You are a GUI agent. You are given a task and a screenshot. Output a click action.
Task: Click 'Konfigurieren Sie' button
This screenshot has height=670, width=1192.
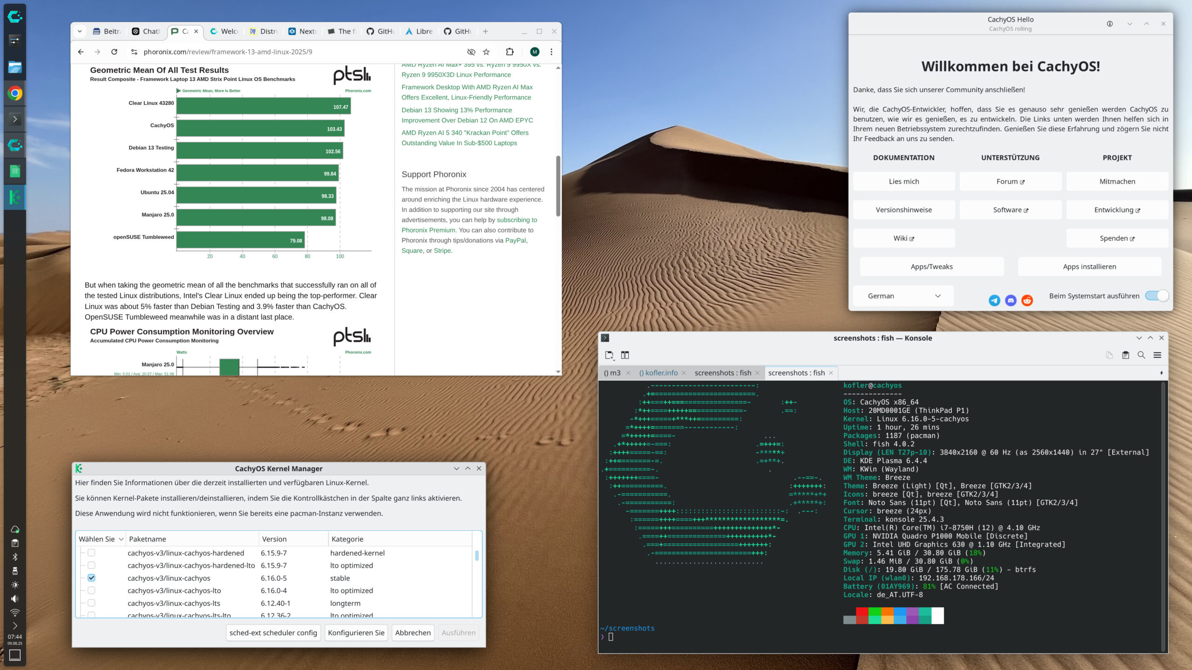click(x=356, y=633)
